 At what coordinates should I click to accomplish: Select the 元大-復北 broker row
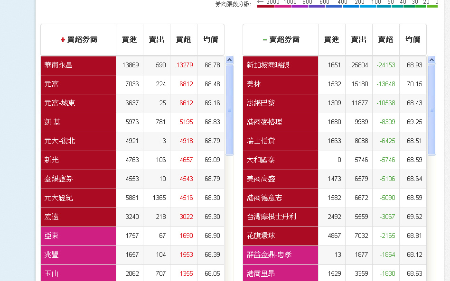(x=132, y=141)
